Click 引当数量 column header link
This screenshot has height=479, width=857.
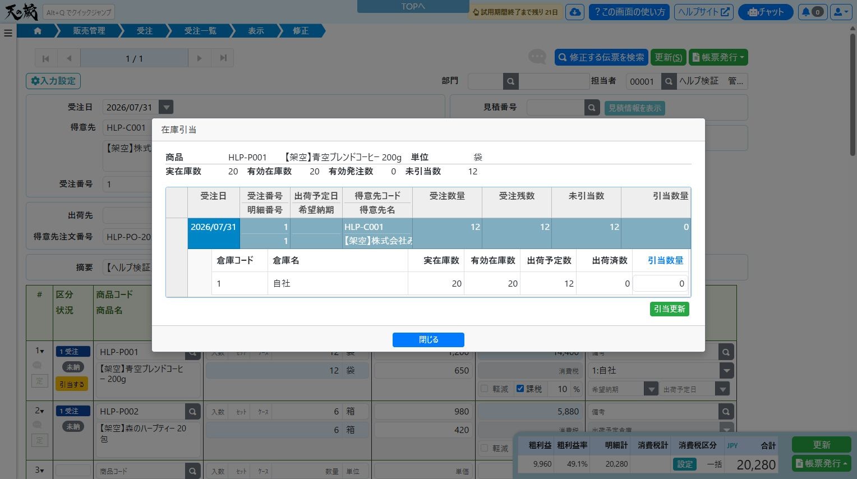[665, 260]
